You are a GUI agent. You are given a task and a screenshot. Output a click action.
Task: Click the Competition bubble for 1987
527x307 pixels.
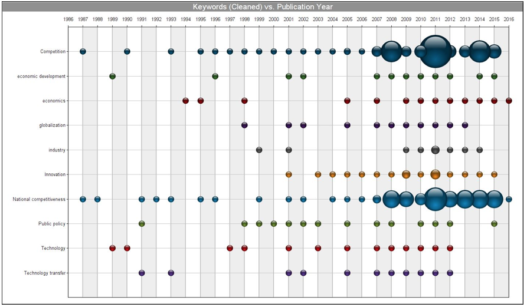coord(83,51)
